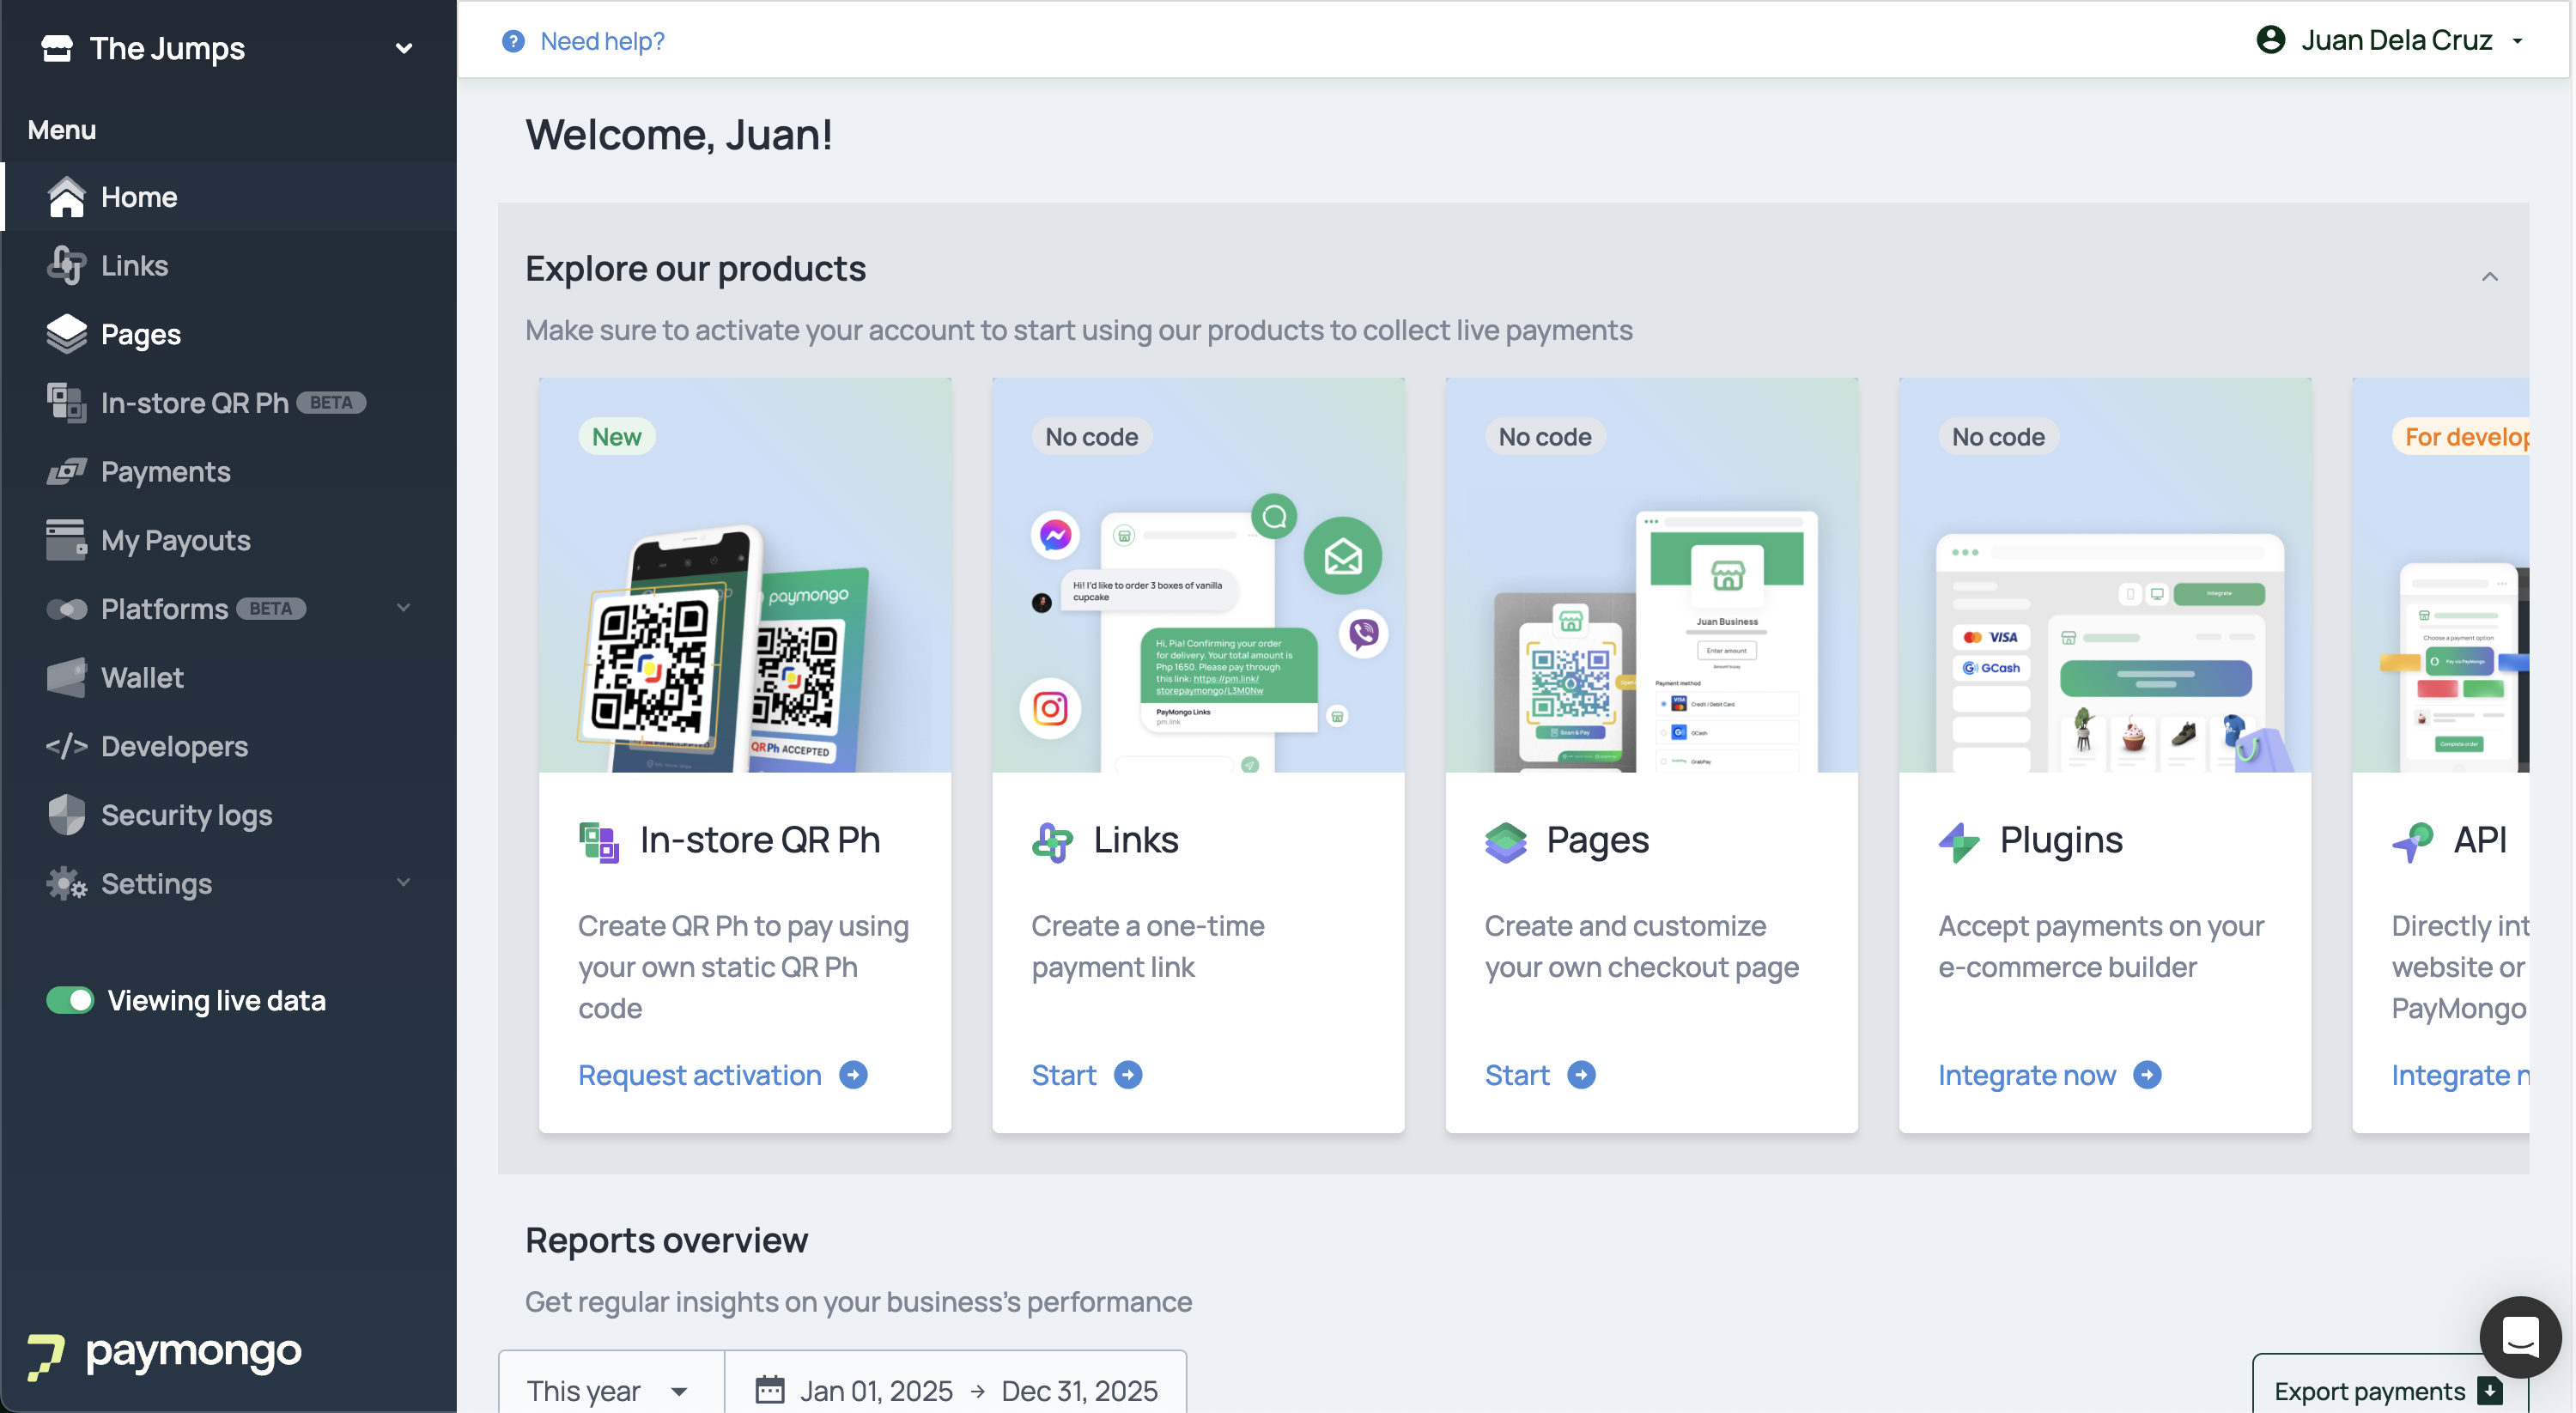Screen dimensions: 2576x1413
Task: Click the My Payouts card icon
Action: pyautogui.click(x=66, y=540)
